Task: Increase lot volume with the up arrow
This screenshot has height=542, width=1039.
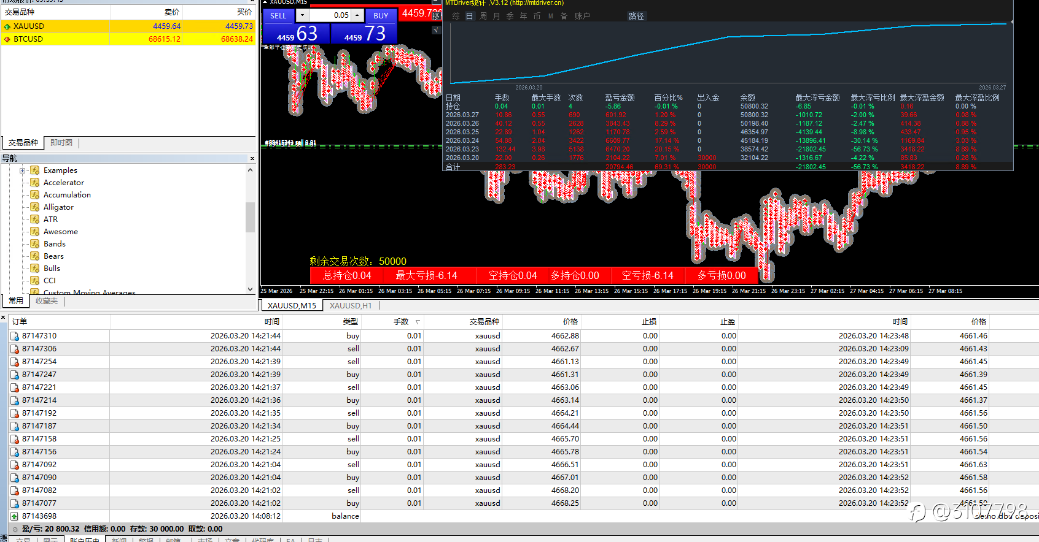Action: (357, 15)
